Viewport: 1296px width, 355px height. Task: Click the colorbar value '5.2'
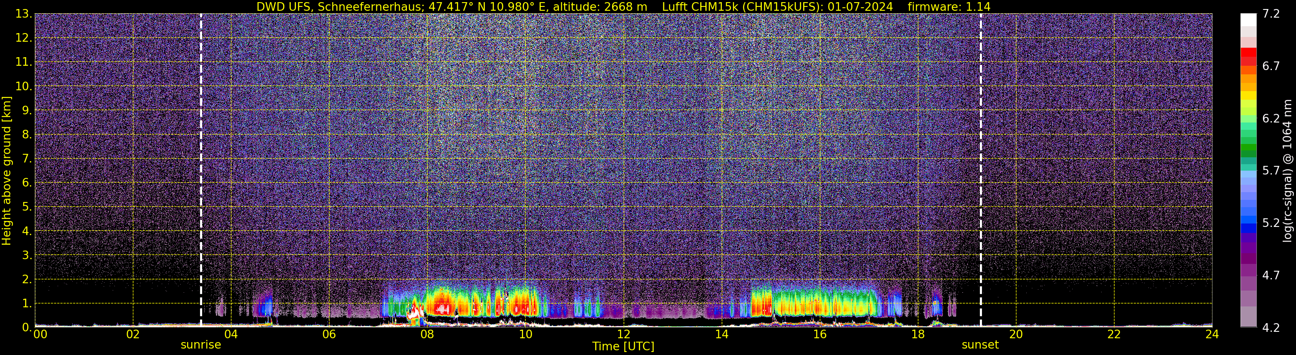coord(1271,223)
